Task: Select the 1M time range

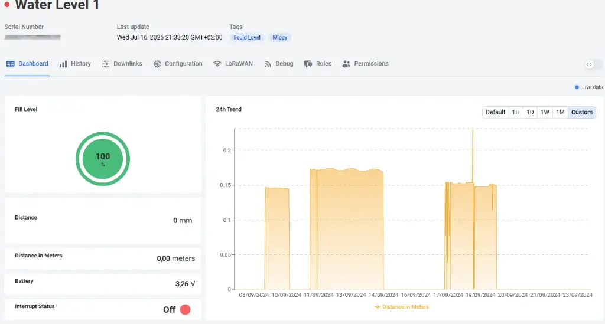Action: tap(560, 112)
